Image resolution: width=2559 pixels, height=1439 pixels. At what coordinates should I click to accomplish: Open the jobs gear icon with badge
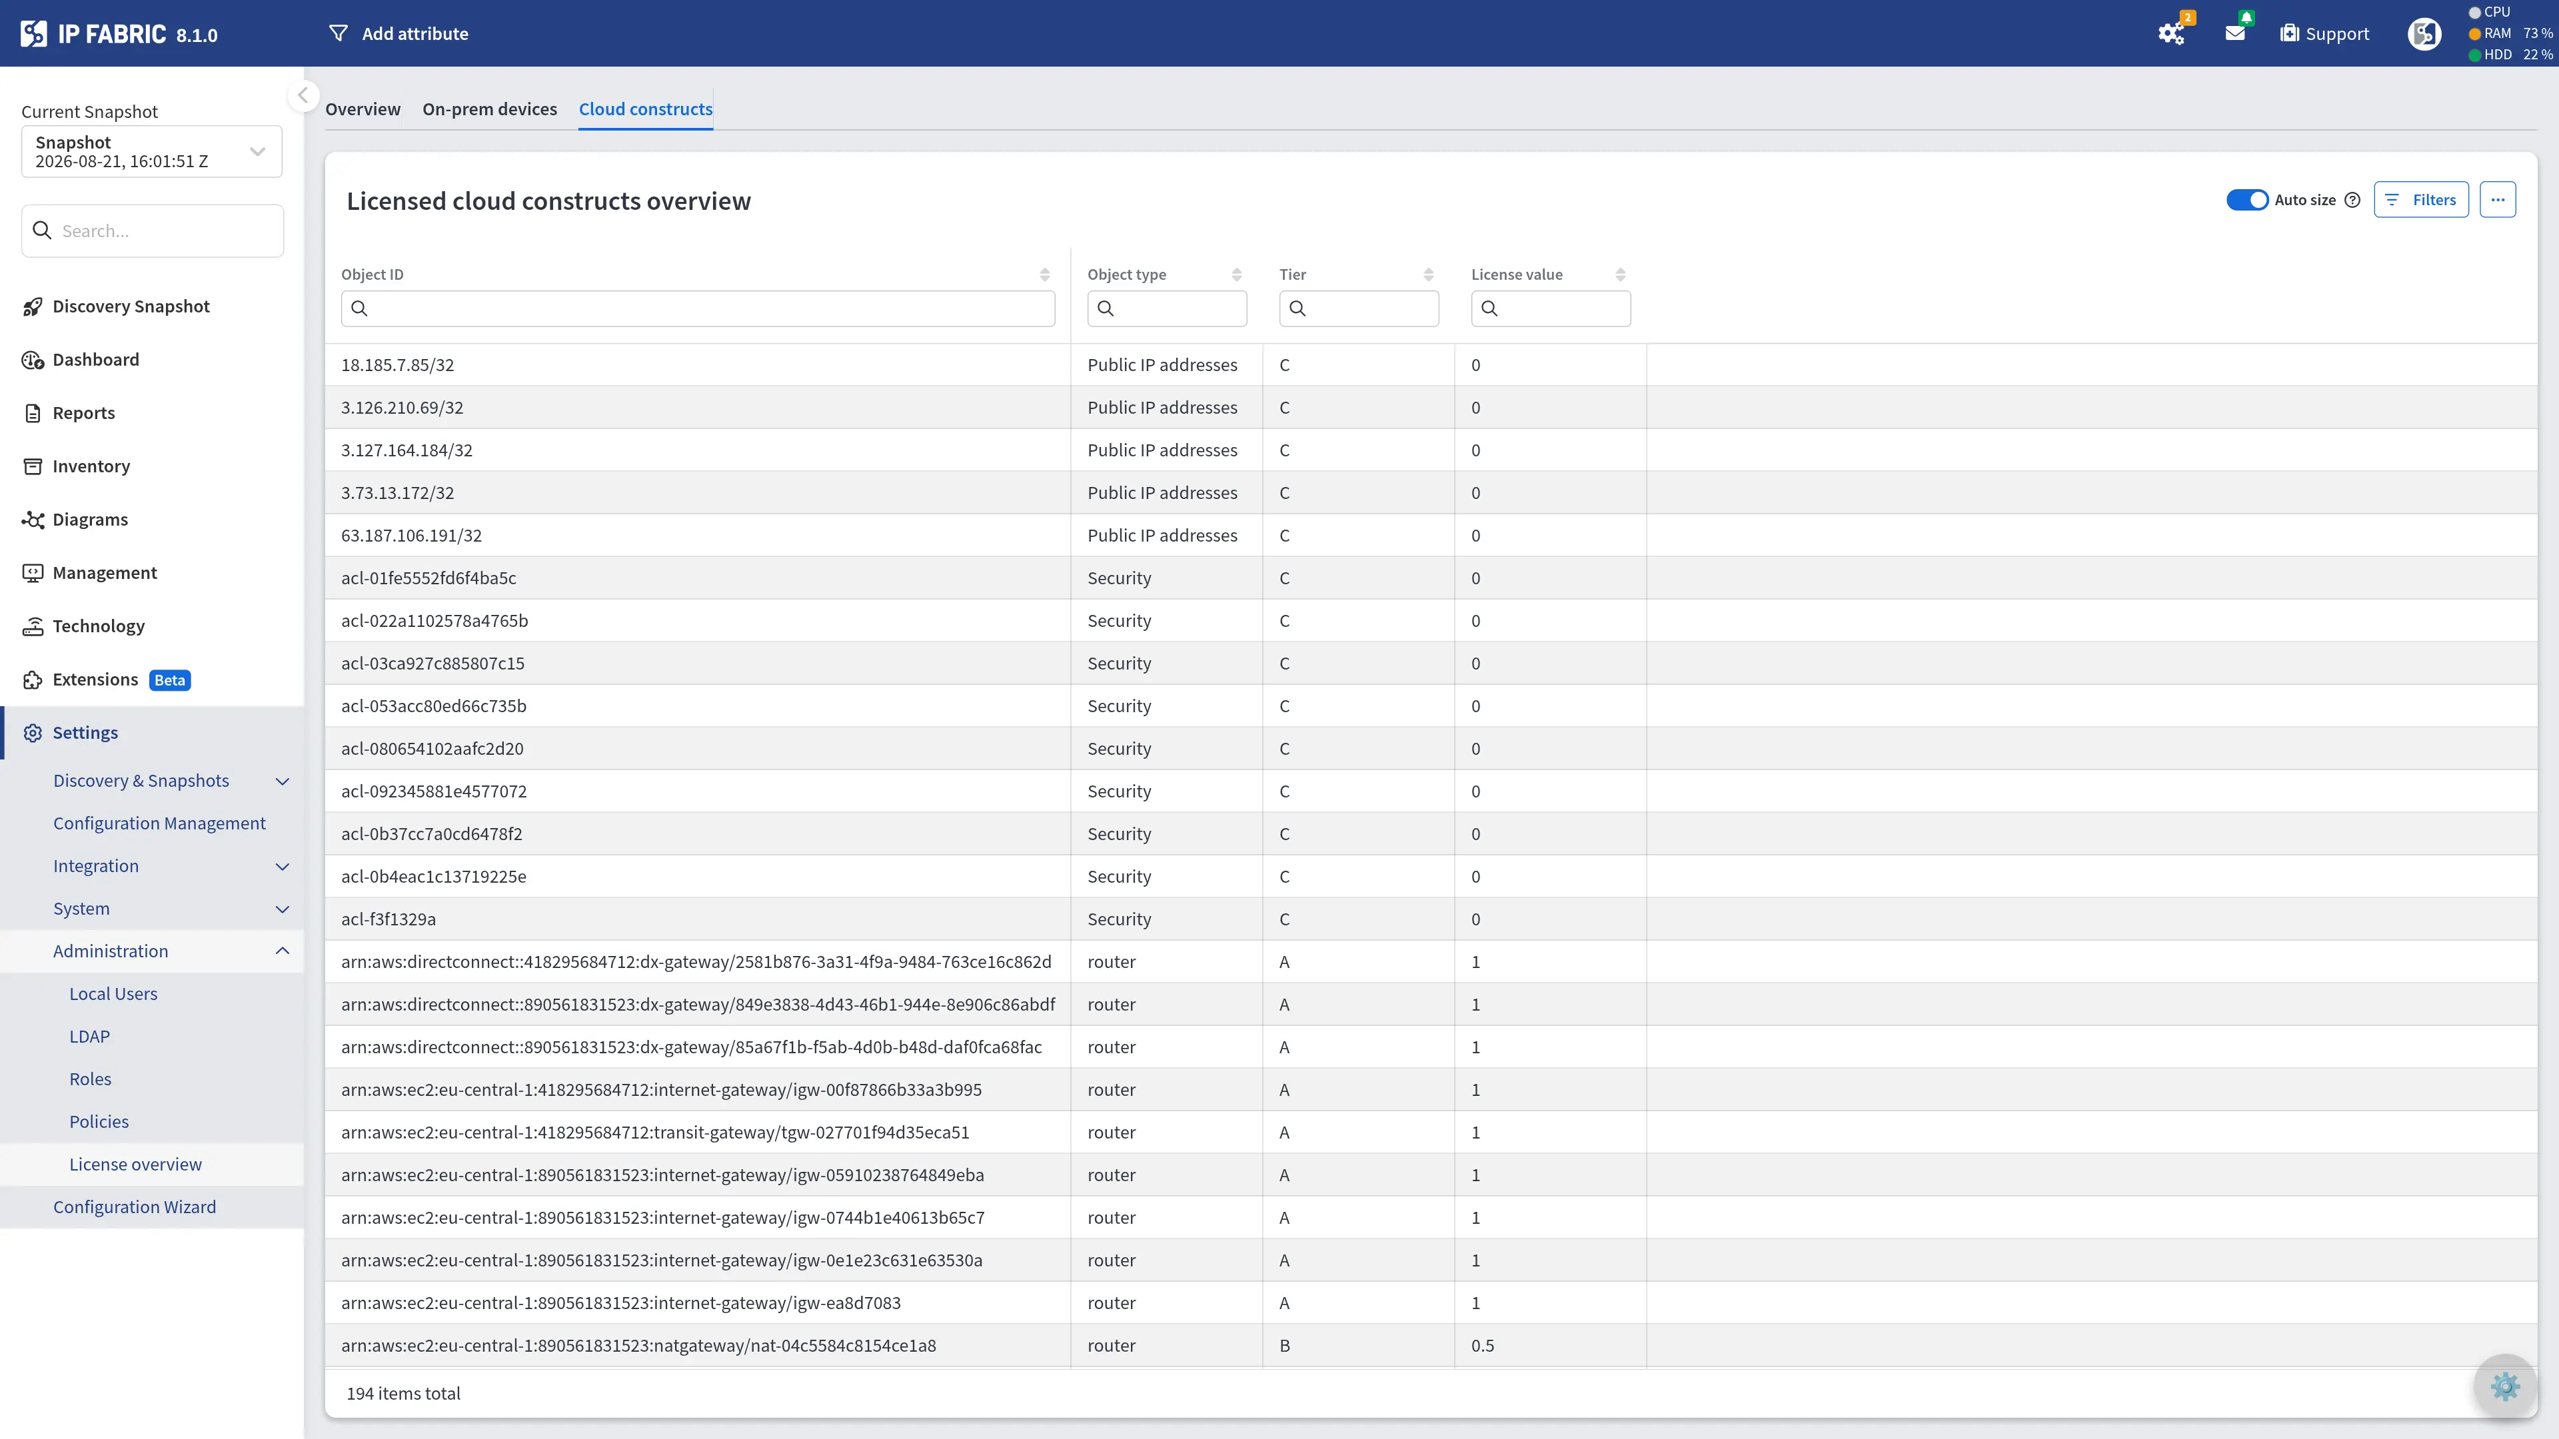click(2172, 34)
